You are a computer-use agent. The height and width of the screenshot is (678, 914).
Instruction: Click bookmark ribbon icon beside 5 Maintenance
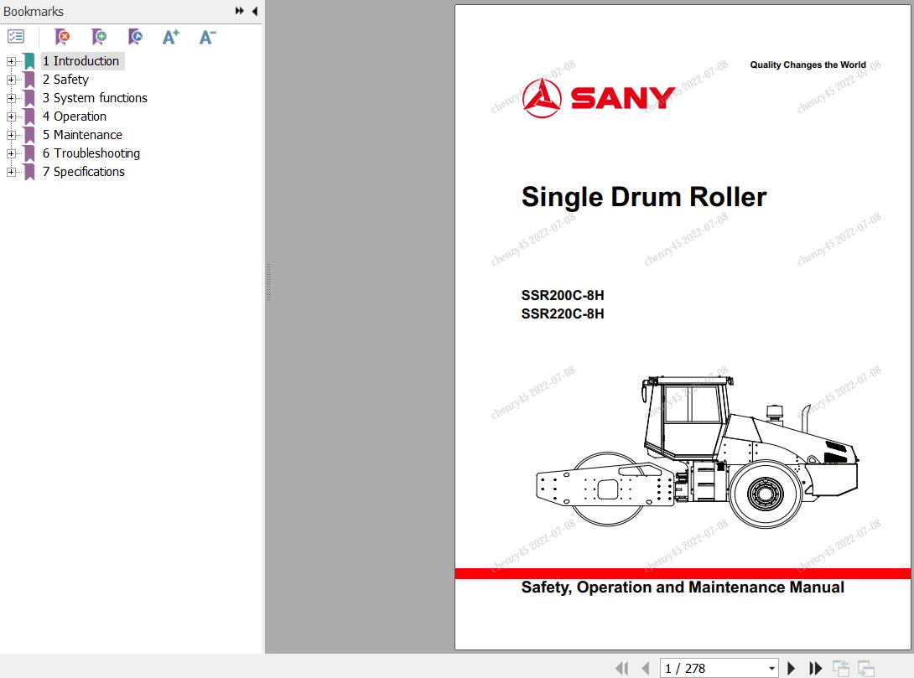click(x=29, y=135)
